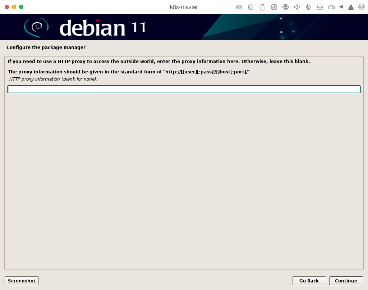This screenshot has height=290, width=368.
Task: Click the sentence beginning 'If you need to use a HTTP proxy'
Action: point(159,62)
